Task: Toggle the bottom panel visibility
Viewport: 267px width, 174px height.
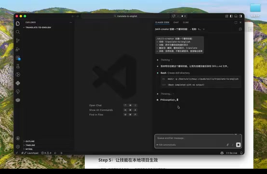Action: pos(236,16)
